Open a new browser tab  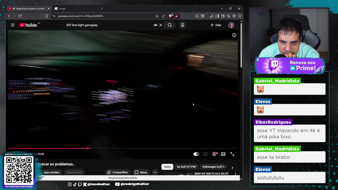(102, 8)
